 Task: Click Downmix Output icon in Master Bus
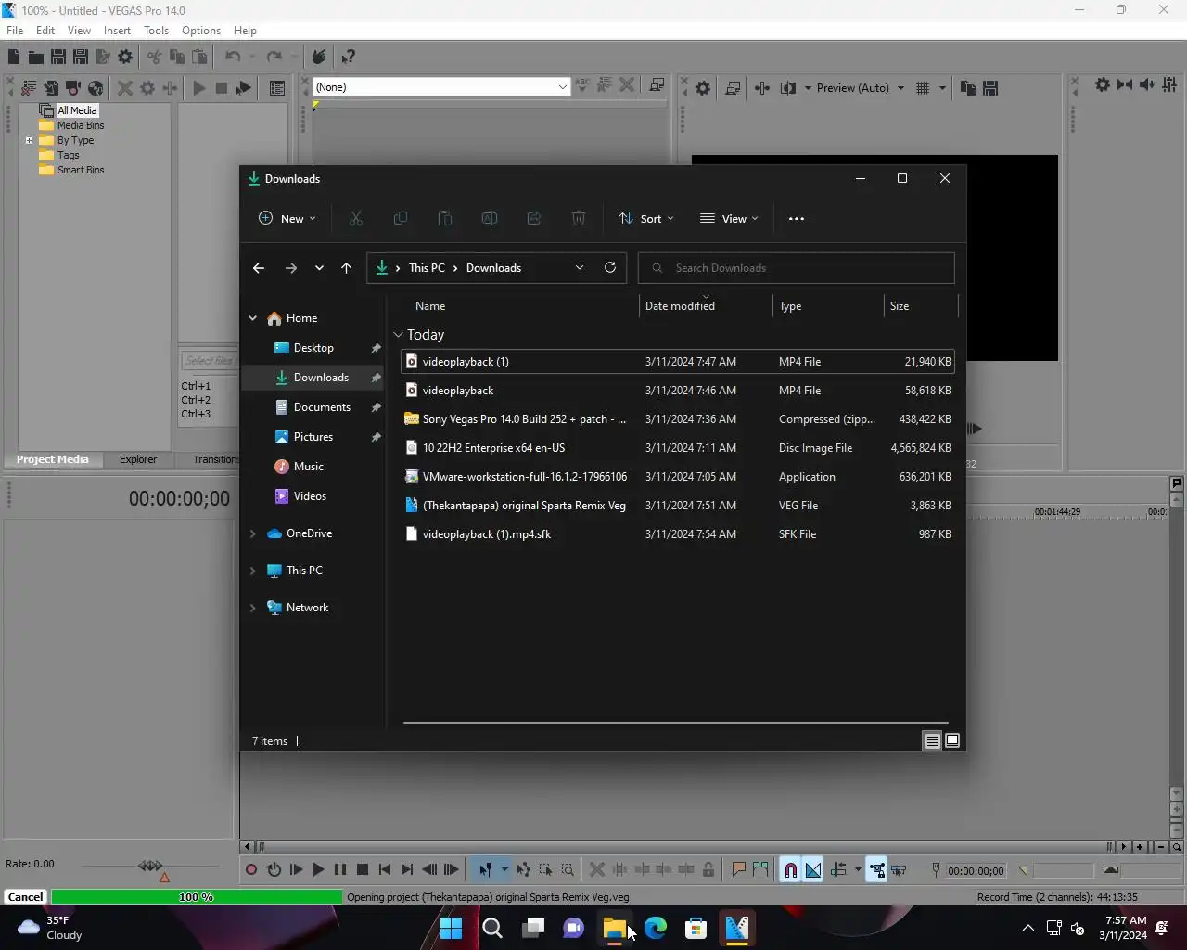[1124, 84]
